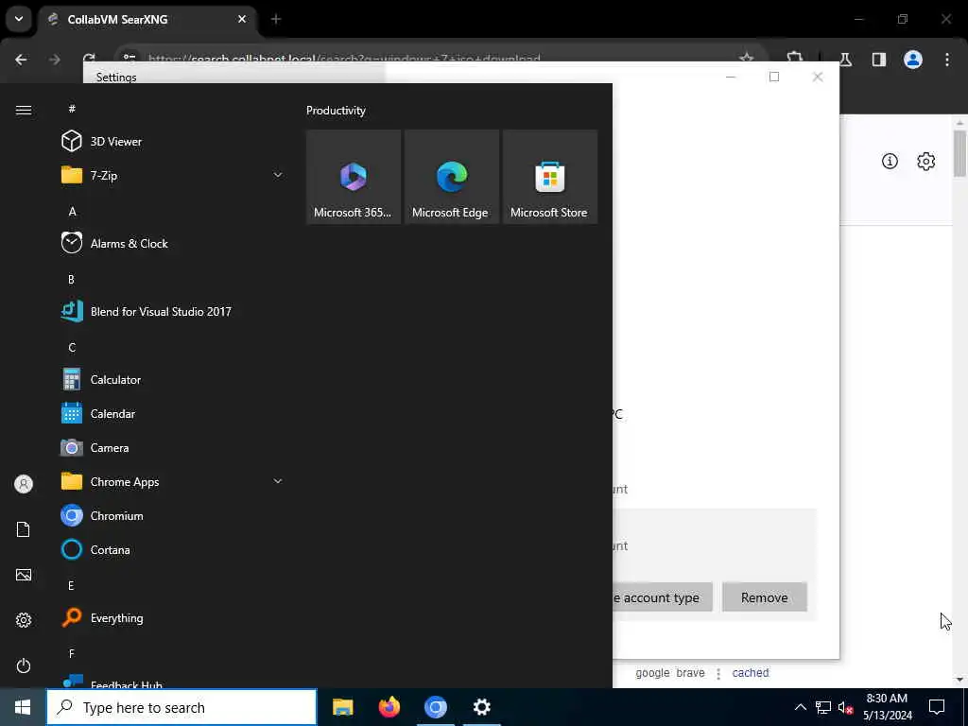Open the browser three-dot menu
The image size is (968, 726).
947,60
